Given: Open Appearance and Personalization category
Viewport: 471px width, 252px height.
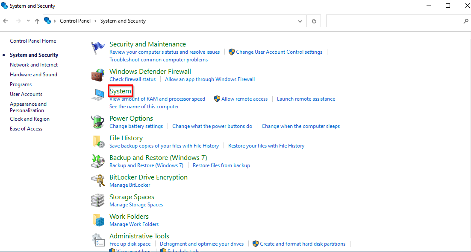Looking at the screenshot, I should 28,107.
